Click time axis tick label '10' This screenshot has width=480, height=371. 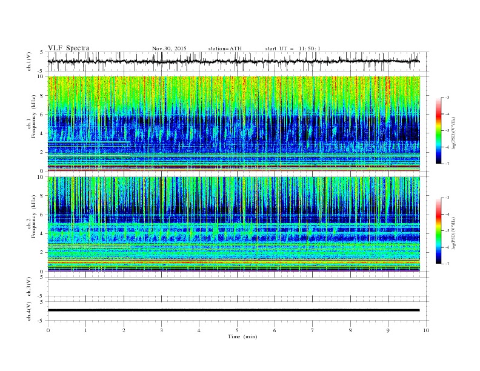[426, 330]
